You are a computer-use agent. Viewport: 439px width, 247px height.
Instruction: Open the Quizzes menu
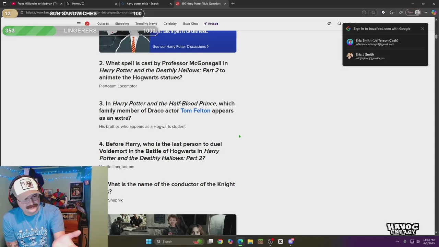pyautogui.click(x=103, y=24)
